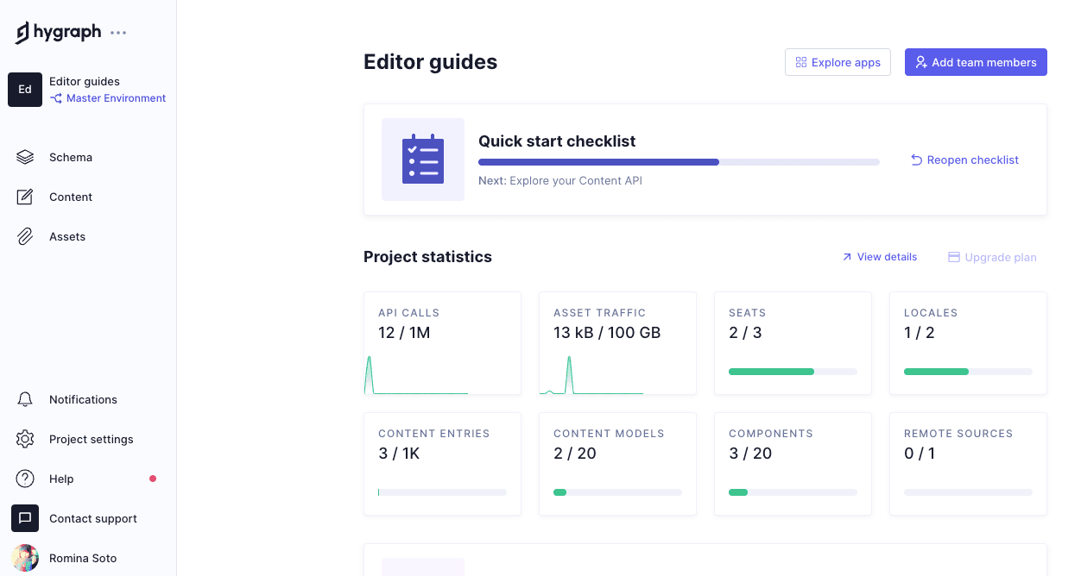Viewport: 1081px width, 576px height.
Task: Click the Content edit icon
Action: (25, 197)
